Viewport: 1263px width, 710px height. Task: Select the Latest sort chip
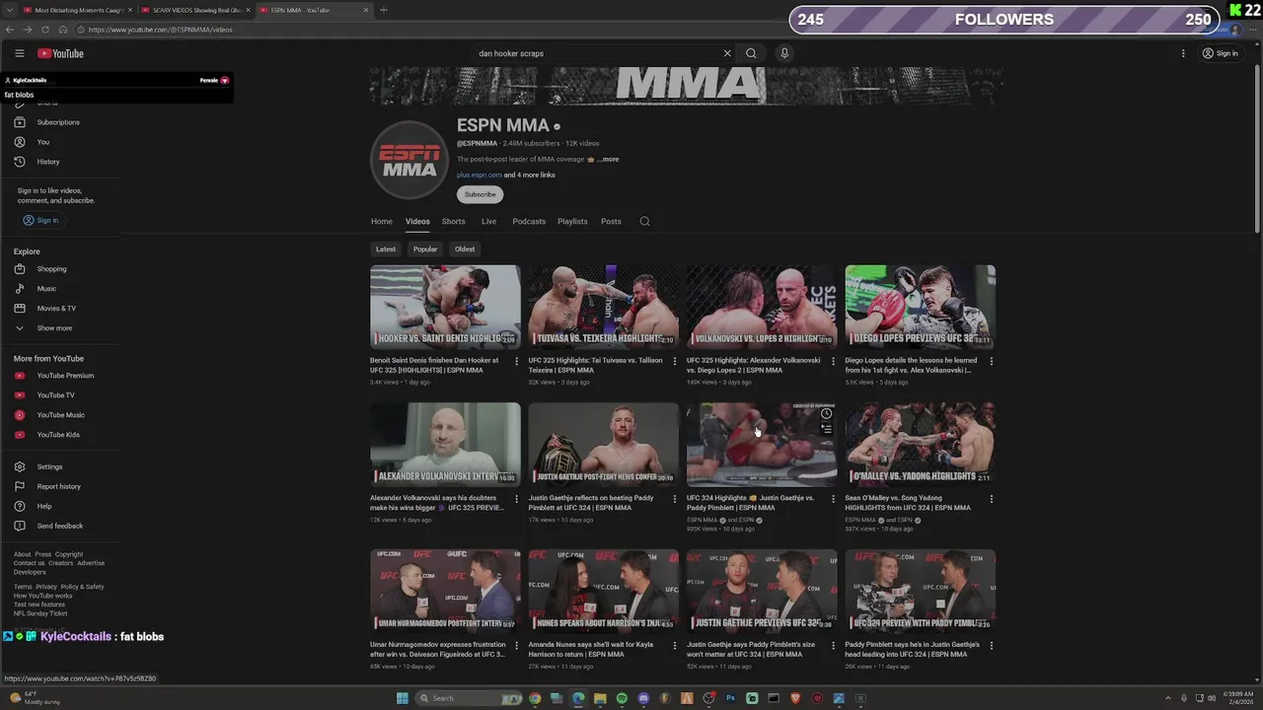pos(386,248)
